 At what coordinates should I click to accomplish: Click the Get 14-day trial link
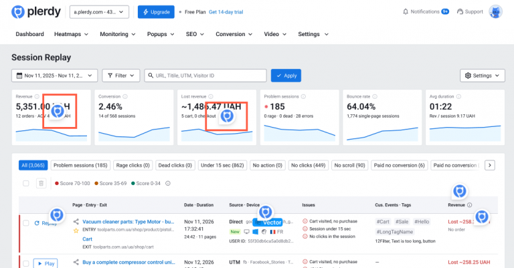point(226,12)
